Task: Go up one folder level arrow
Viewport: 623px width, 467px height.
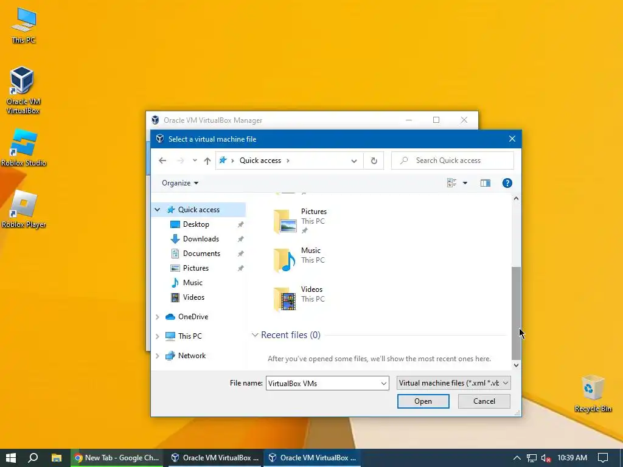Action: tap(207, 161)
